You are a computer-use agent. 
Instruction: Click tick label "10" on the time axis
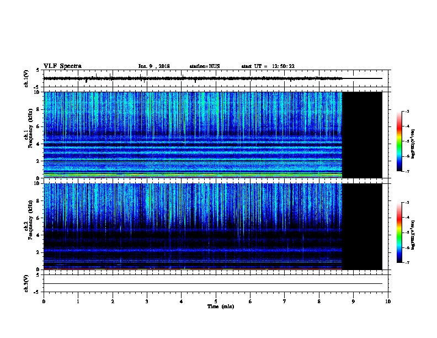pyautogui.click(x=388, y=302)
